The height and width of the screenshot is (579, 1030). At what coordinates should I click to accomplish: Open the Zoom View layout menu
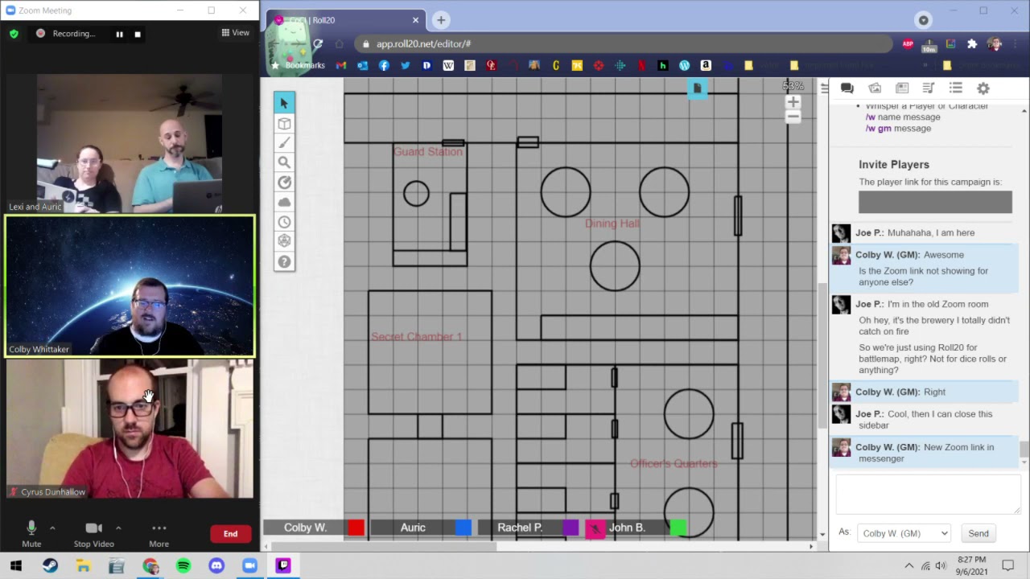pos(236,33)
